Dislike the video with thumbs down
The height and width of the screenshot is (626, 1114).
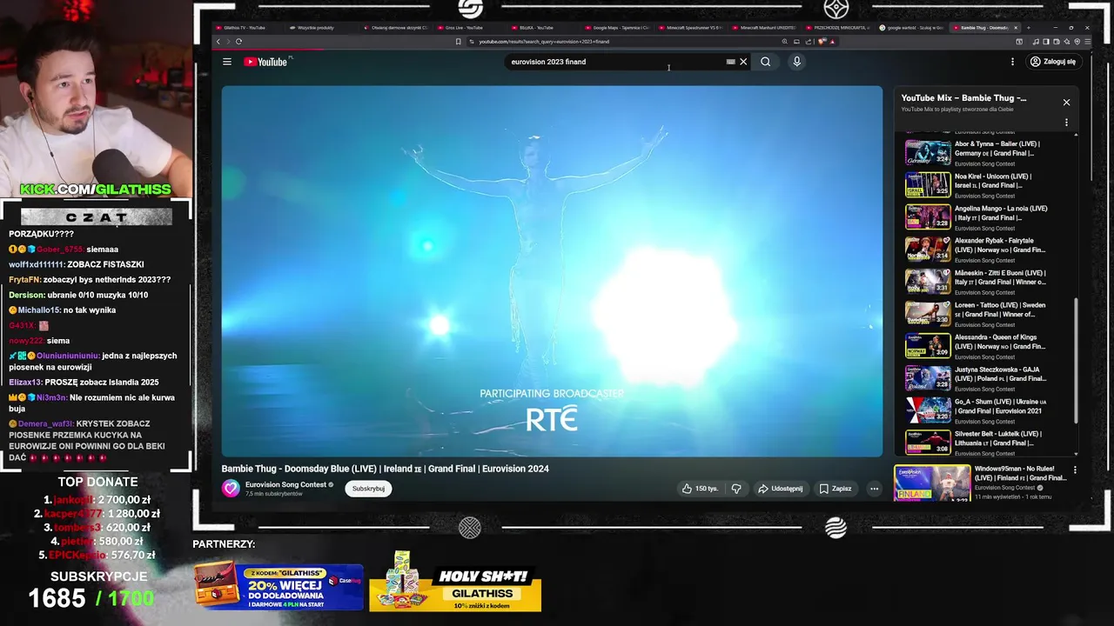(736, 489)
